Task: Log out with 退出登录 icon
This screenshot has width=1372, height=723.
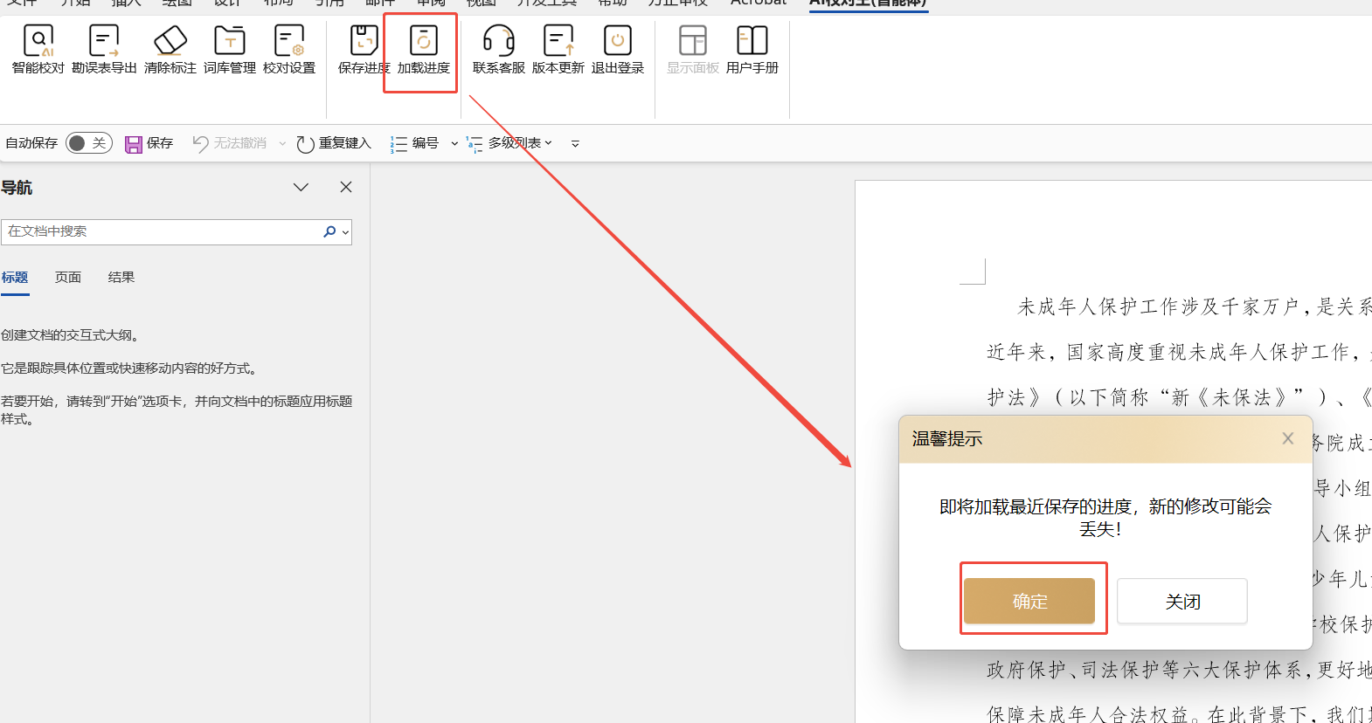Action: tap(618, 41)
